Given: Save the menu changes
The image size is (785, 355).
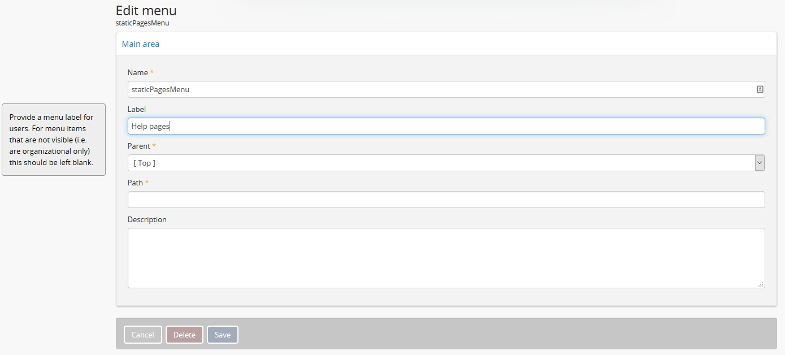Looking at the screenshot, I should pyautogui.click(x=223, y=335).
